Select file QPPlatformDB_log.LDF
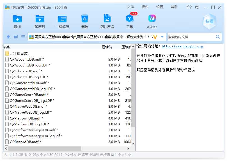Image resolution: width=227 pixels, height=161 pixels. click(x=67, y=124)
